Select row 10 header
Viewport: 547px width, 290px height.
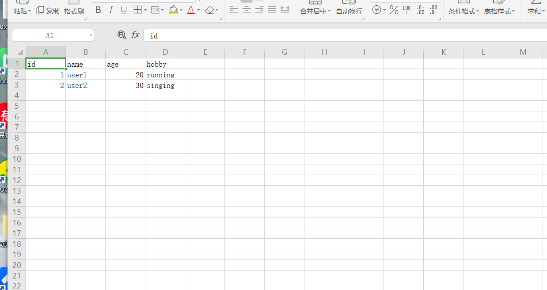pyautogui.click(x=17, y=159)
